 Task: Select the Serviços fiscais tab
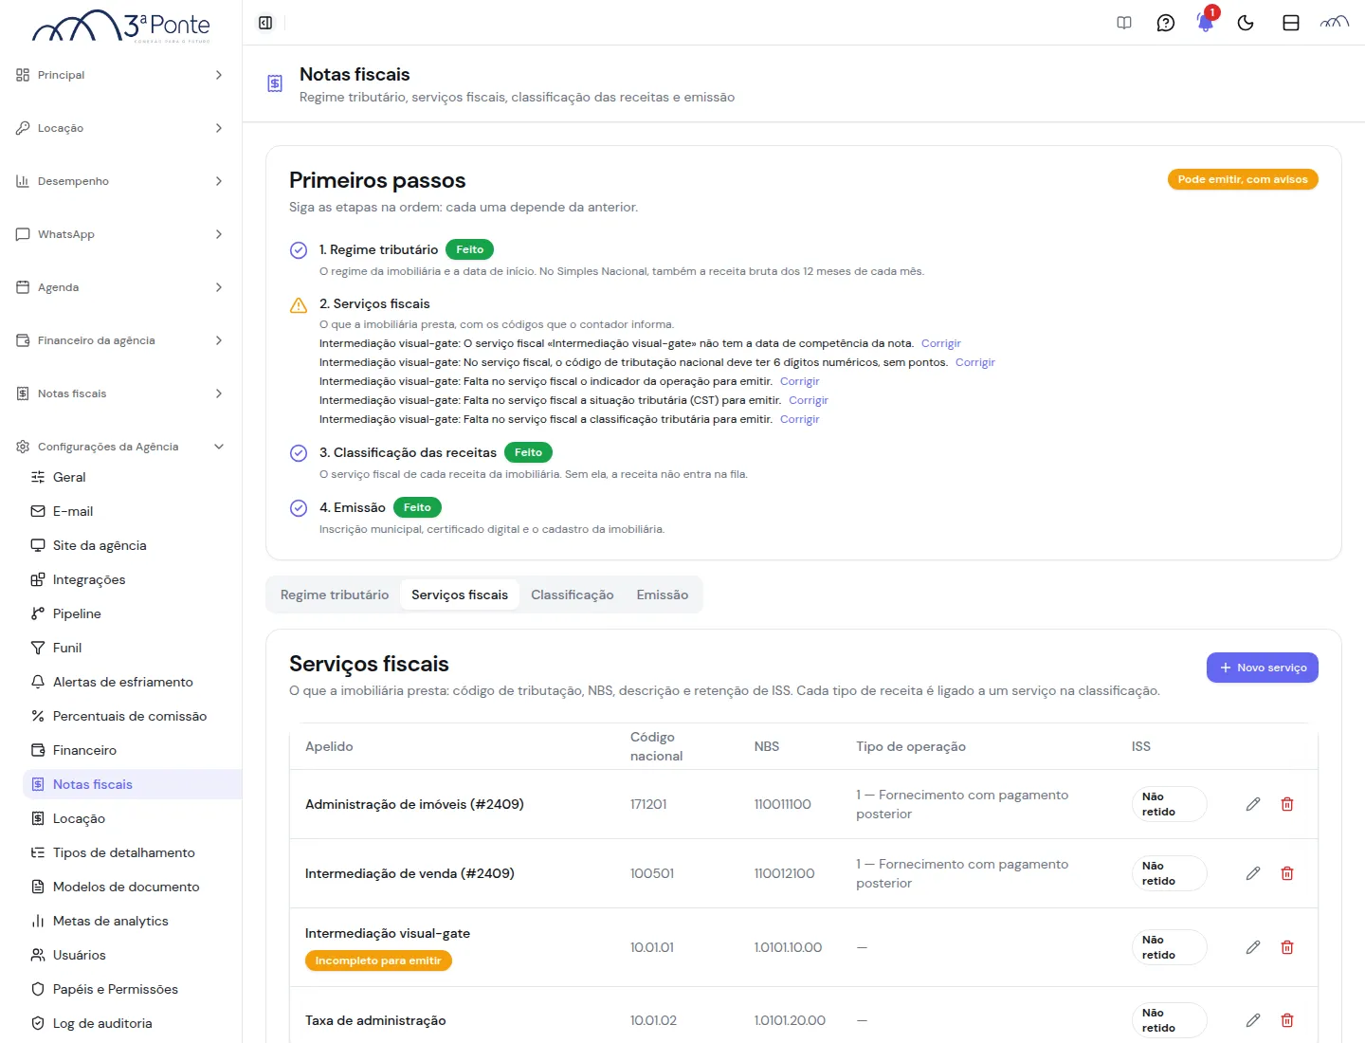pyautogui.click(x=460, y=595)
